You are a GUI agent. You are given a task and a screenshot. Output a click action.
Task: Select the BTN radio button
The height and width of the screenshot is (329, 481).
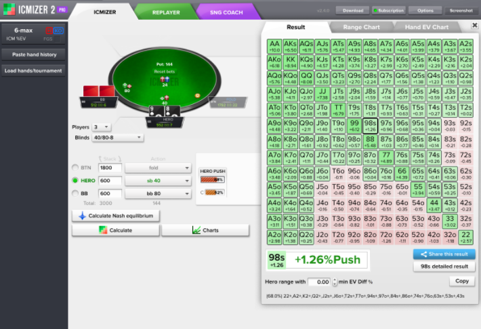(75, 167)
